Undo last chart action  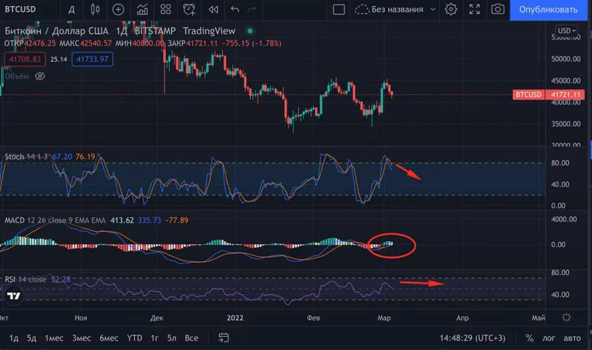point(235,9)
